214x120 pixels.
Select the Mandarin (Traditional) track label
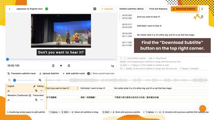pos(18,95)
